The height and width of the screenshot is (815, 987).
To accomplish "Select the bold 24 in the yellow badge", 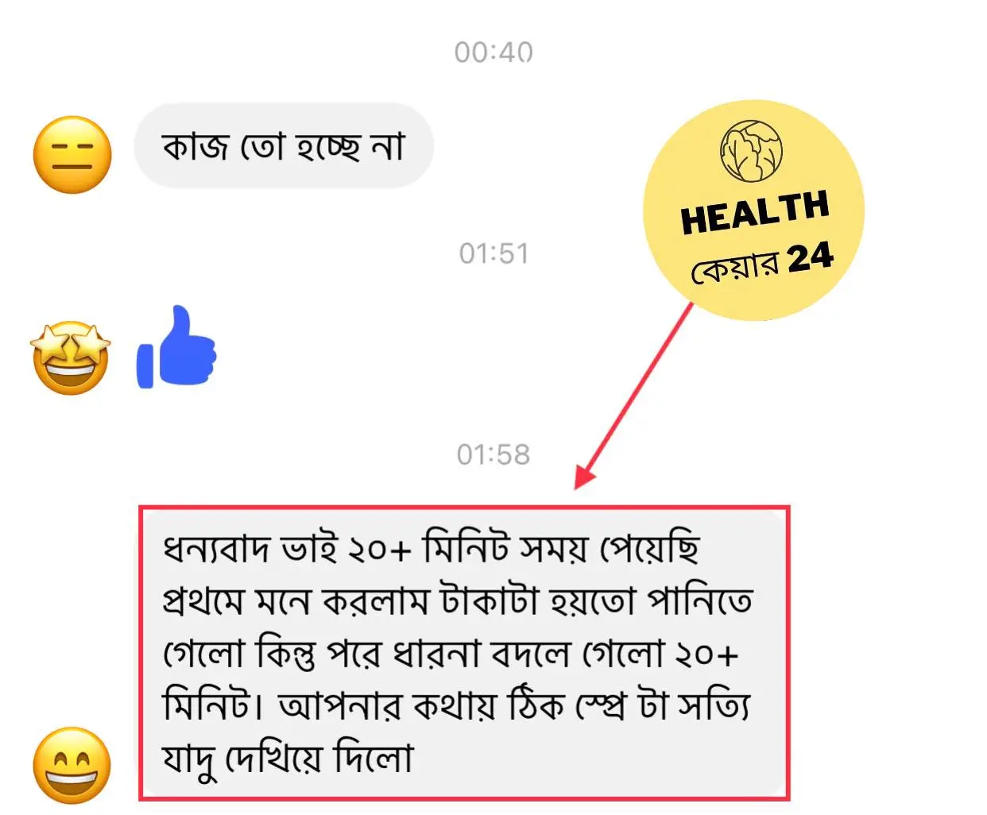I will (810, 257).
